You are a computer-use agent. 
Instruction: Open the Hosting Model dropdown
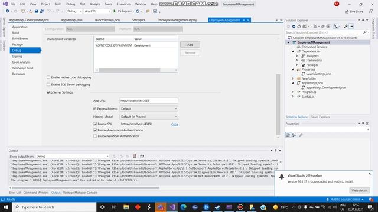[x=149, y=117]
